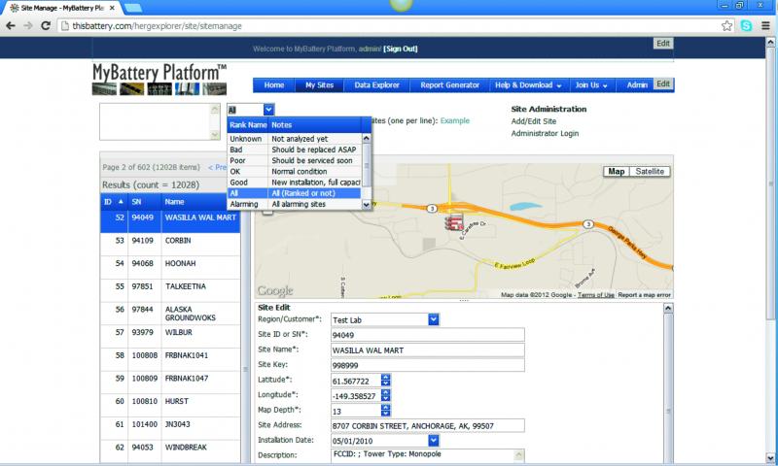Screen dimensions: 778x466
Task: Select the HURST site row
Action: 170,405
